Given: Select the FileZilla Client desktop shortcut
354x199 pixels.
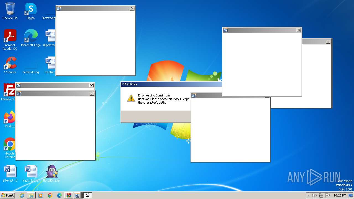Looking at the screenshot, I should pyautogui.click(x=8, y=92).
